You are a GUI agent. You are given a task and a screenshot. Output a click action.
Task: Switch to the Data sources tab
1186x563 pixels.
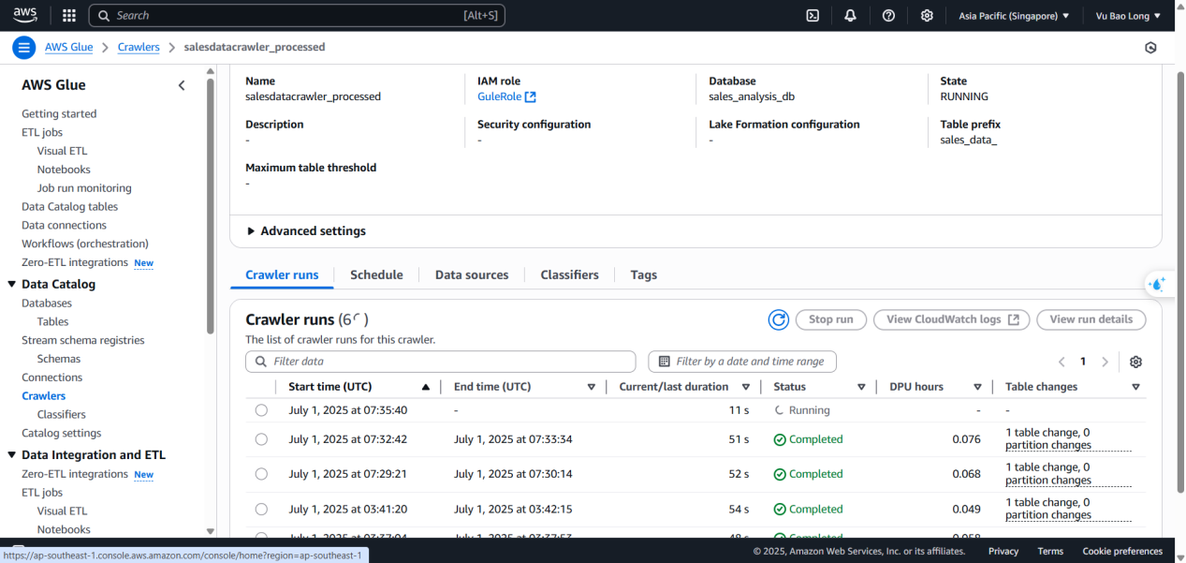pyautogui.click(x=472, y=275)
